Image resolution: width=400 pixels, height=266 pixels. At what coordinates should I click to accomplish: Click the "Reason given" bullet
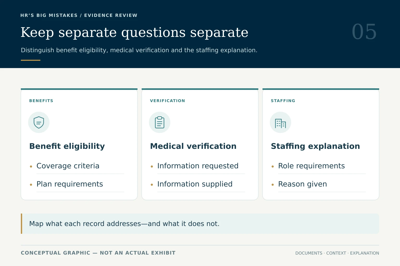[303, 184]
